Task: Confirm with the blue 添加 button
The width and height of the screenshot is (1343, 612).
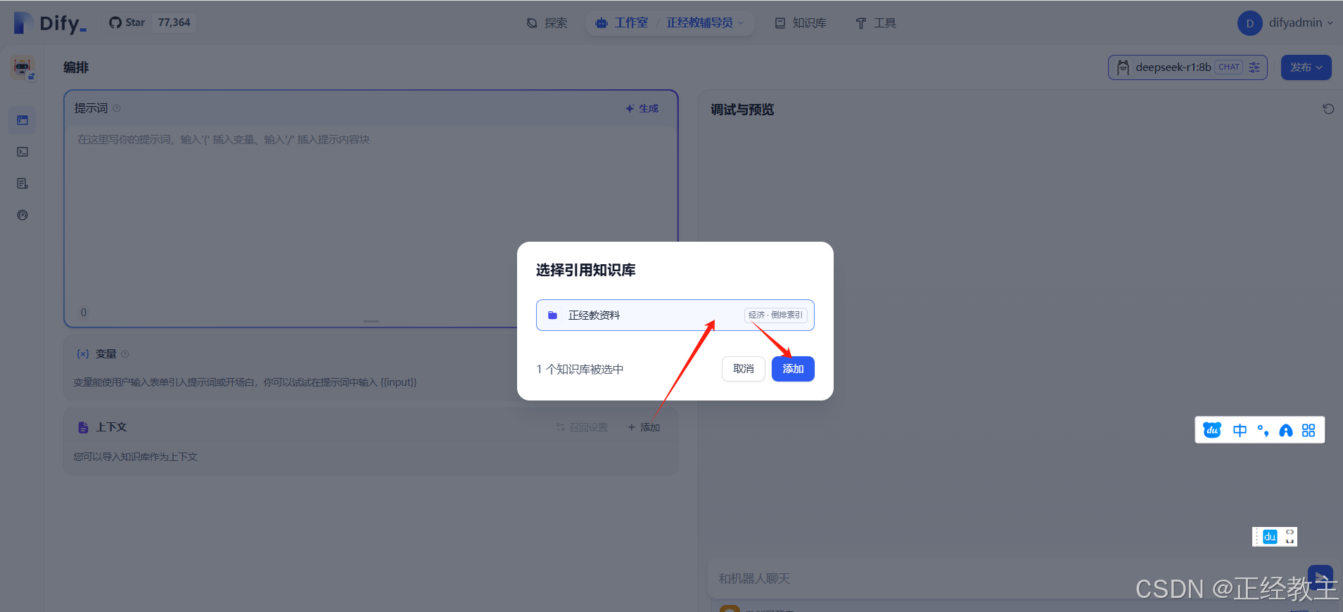Action: (x=793, y=369)
